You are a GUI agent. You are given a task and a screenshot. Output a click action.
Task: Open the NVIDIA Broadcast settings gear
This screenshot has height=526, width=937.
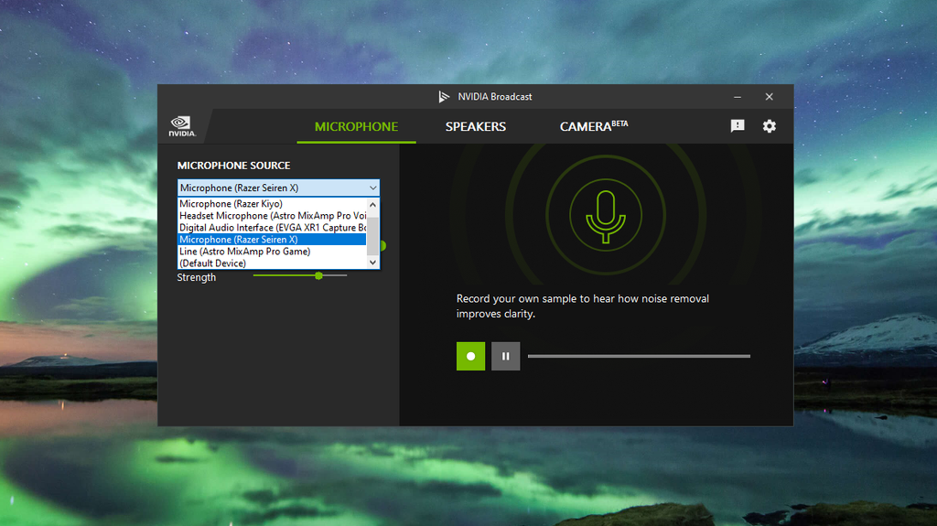(769, 126)
